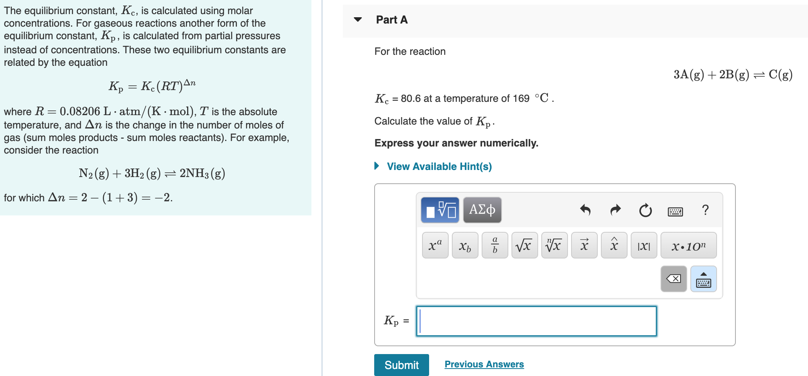Select the subscript x_b button
This screenshot has width=808, height=376.
pyautogui.click(x=464, y=245)
